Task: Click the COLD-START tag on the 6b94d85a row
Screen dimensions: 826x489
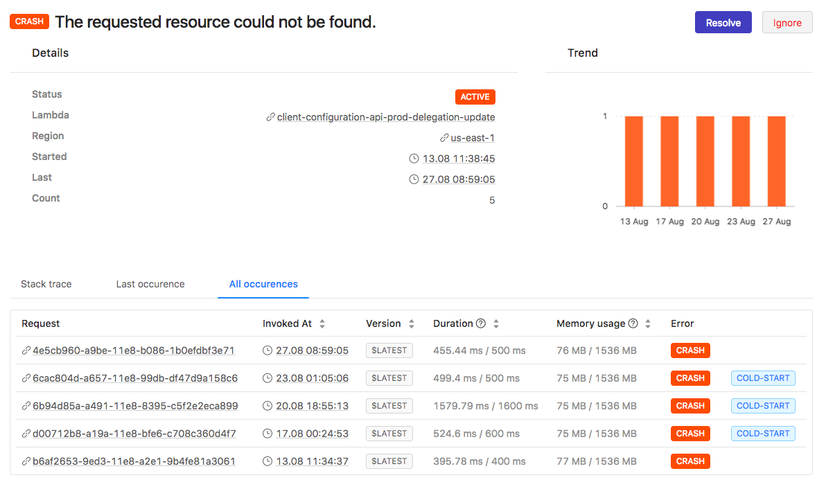Action: tap(763, 406)
